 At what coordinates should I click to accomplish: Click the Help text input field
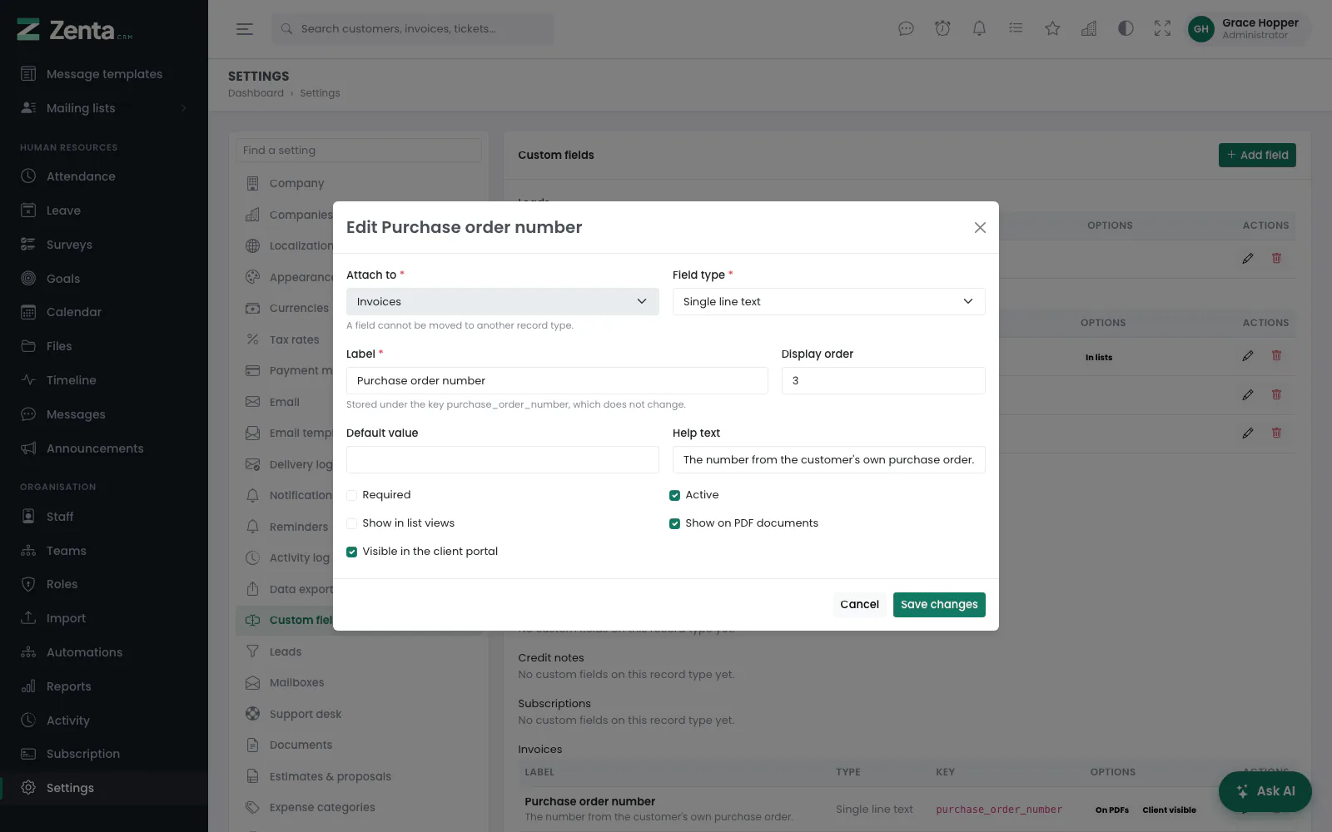click(x=829, y=459)
